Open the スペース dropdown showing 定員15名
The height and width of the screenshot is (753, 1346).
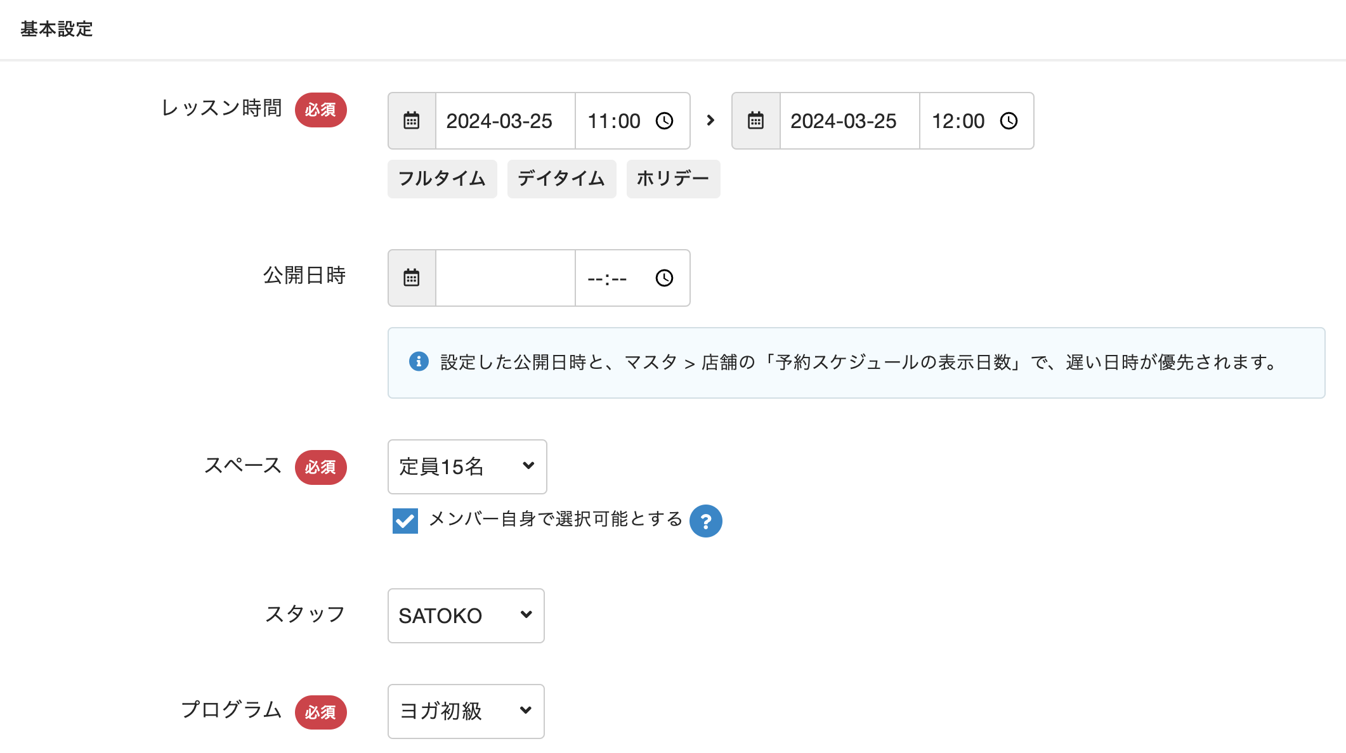467,467
